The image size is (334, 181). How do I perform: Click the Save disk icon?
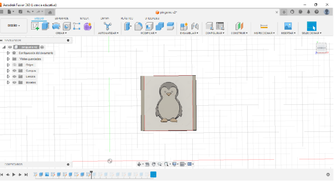coord(20,12)
